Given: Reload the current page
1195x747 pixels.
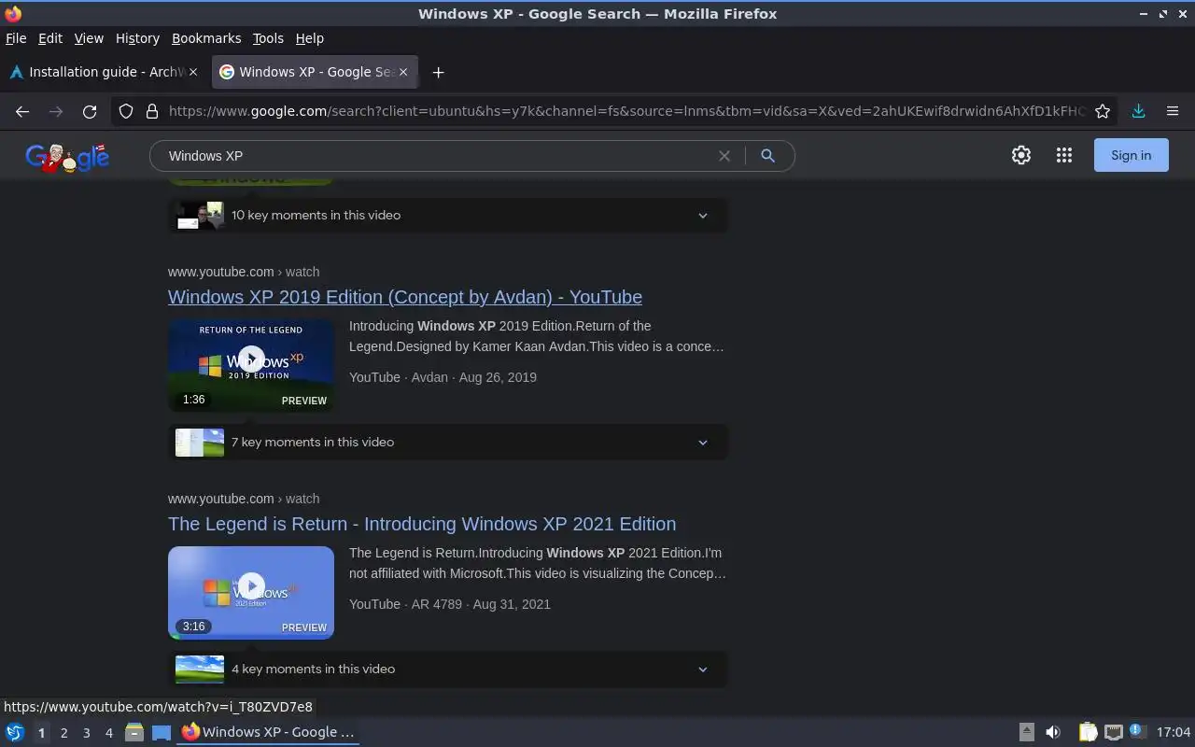Looking at the screenshot, I should coord(90,111).
